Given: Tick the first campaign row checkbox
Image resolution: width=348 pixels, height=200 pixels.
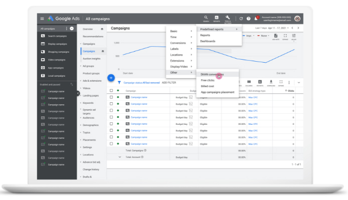Looking at the screenshot, I should coord(111,97).
